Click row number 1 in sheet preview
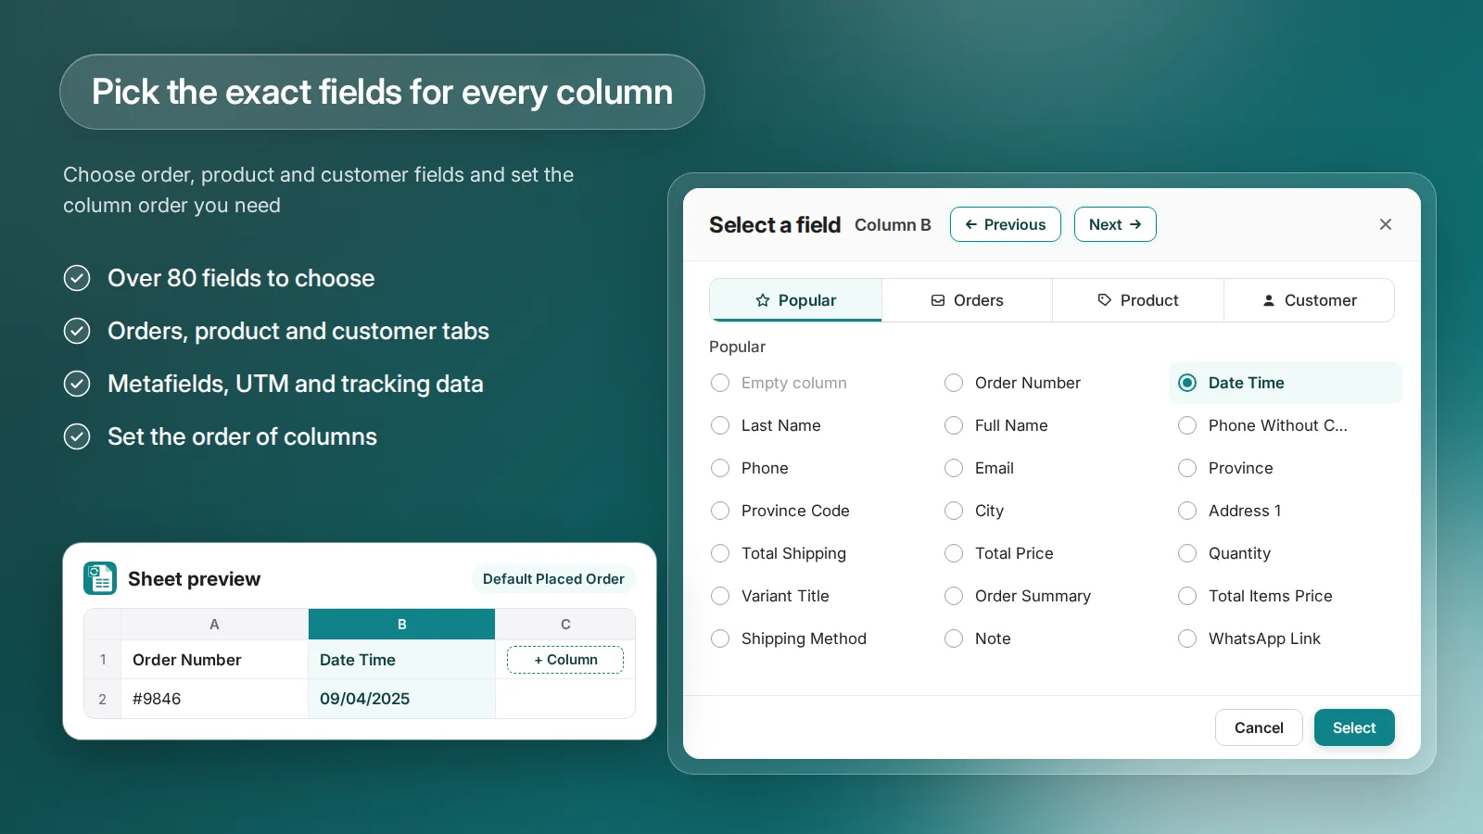 [103, 660]
